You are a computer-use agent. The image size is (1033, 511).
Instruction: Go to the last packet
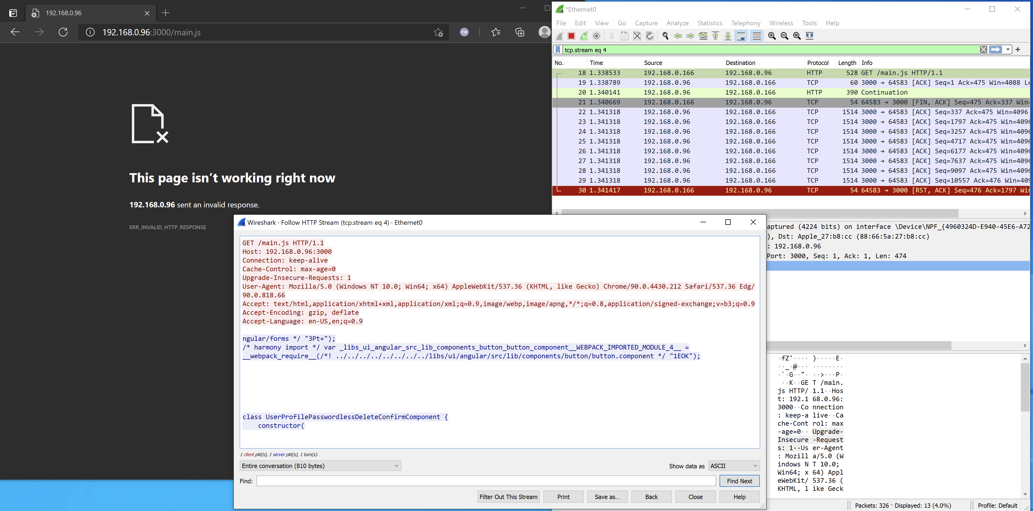tap(728, 36)
